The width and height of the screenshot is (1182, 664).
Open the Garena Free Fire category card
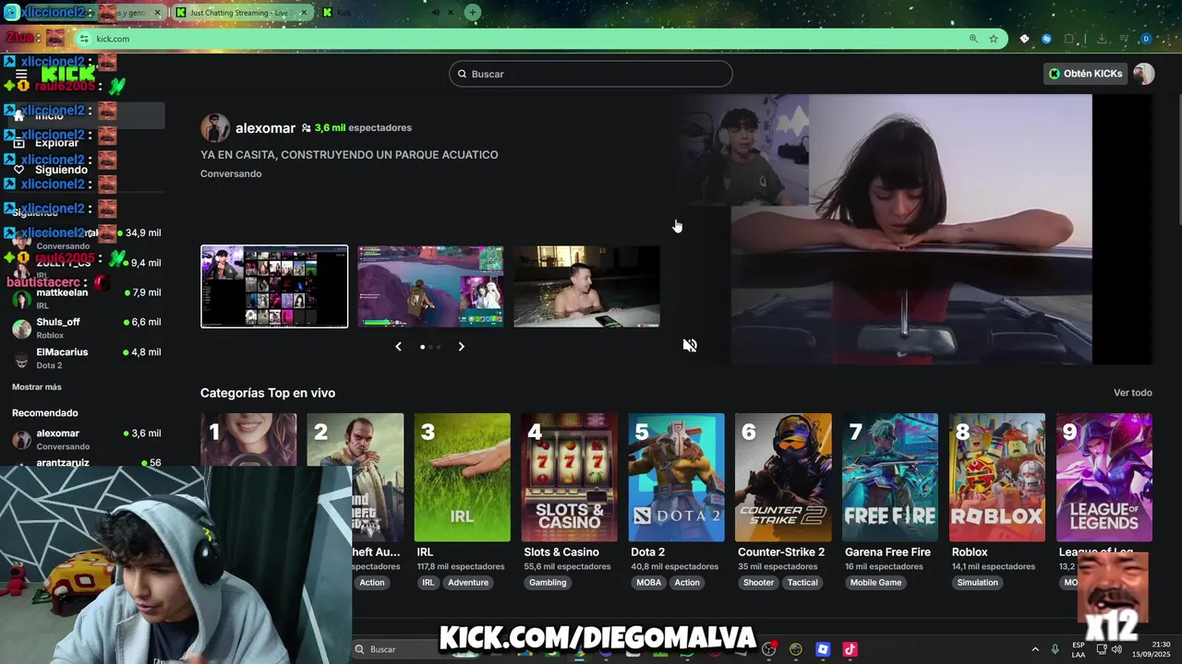[890, 477]
